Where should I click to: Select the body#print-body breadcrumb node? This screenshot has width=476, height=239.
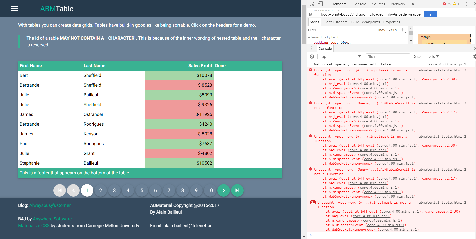pyautogui.click(x=352, y=14)
